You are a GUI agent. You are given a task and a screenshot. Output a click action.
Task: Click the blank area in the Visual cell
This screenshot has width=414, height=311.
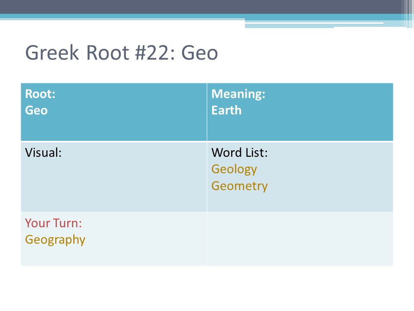(114, 185)
